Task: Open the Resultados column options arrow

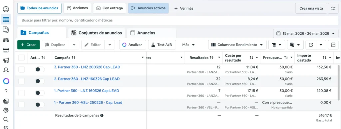Action: click(x=219, y=58)
